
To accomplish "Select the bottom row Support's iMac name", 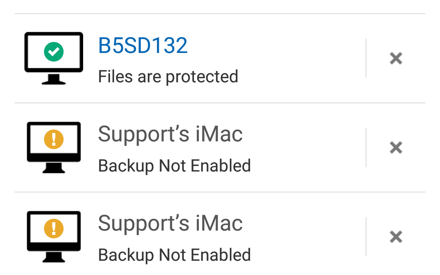I will click(170, 223).
